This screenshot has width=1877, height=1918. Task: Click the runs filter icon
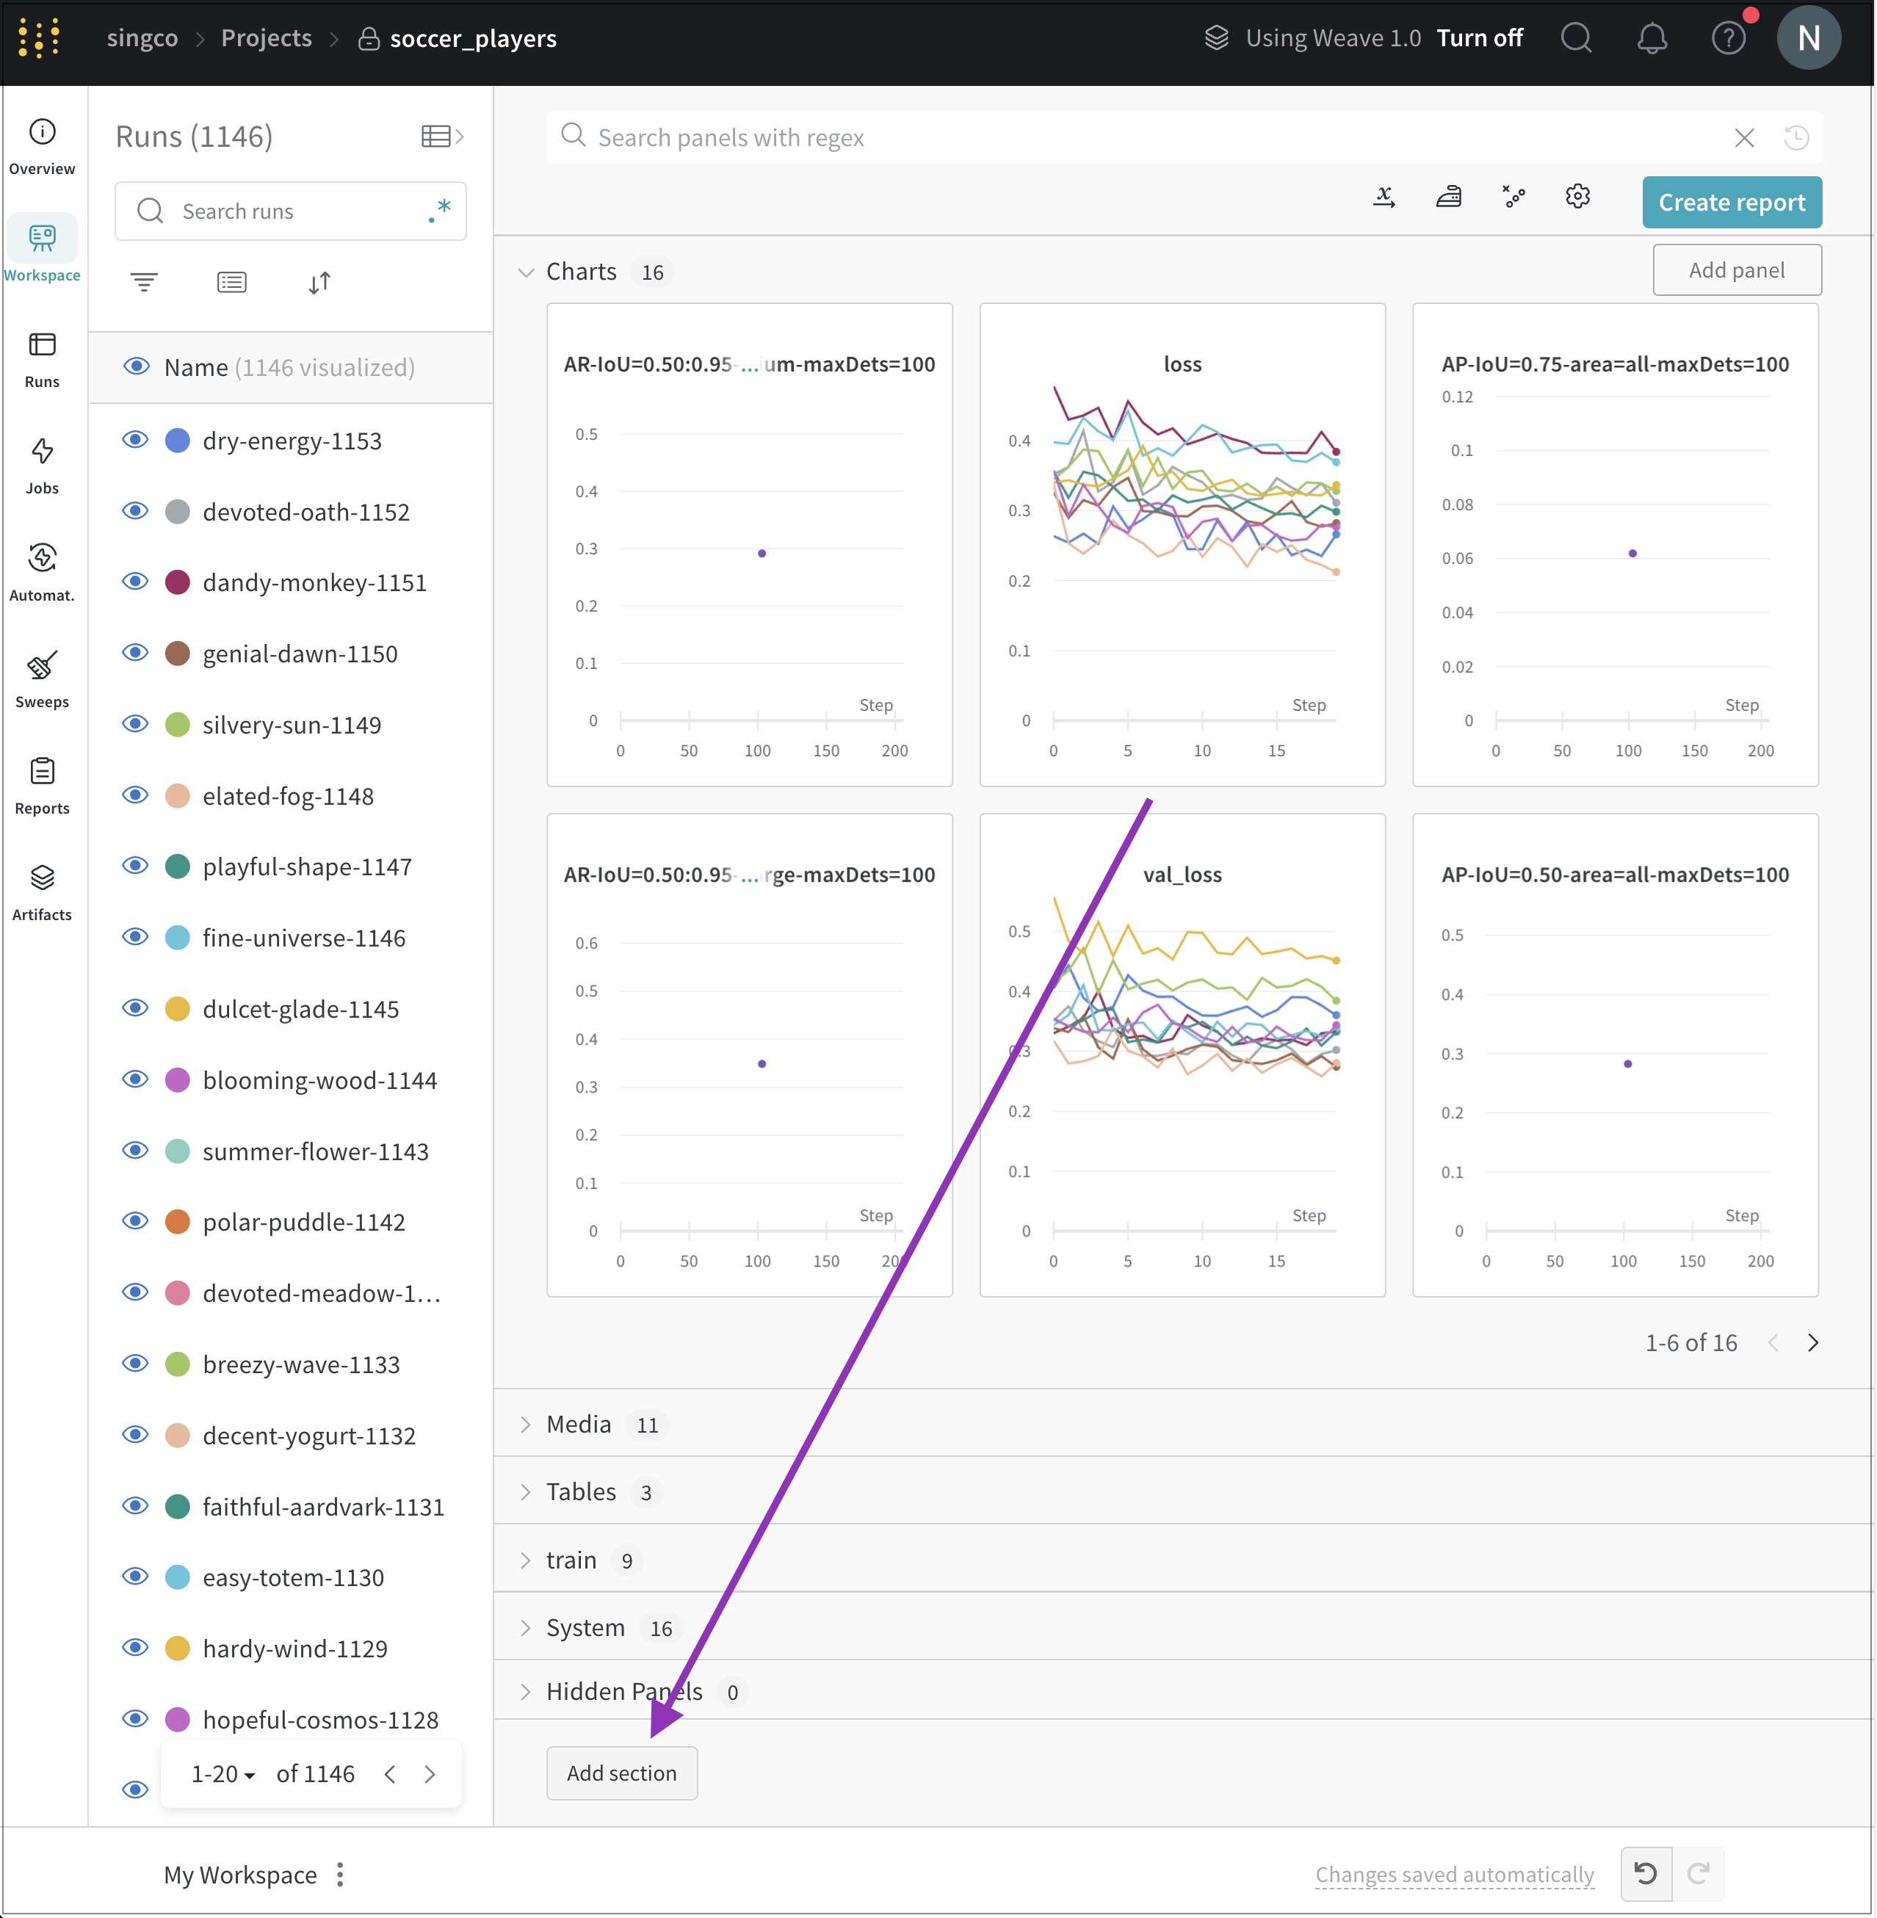coord(144,283)
